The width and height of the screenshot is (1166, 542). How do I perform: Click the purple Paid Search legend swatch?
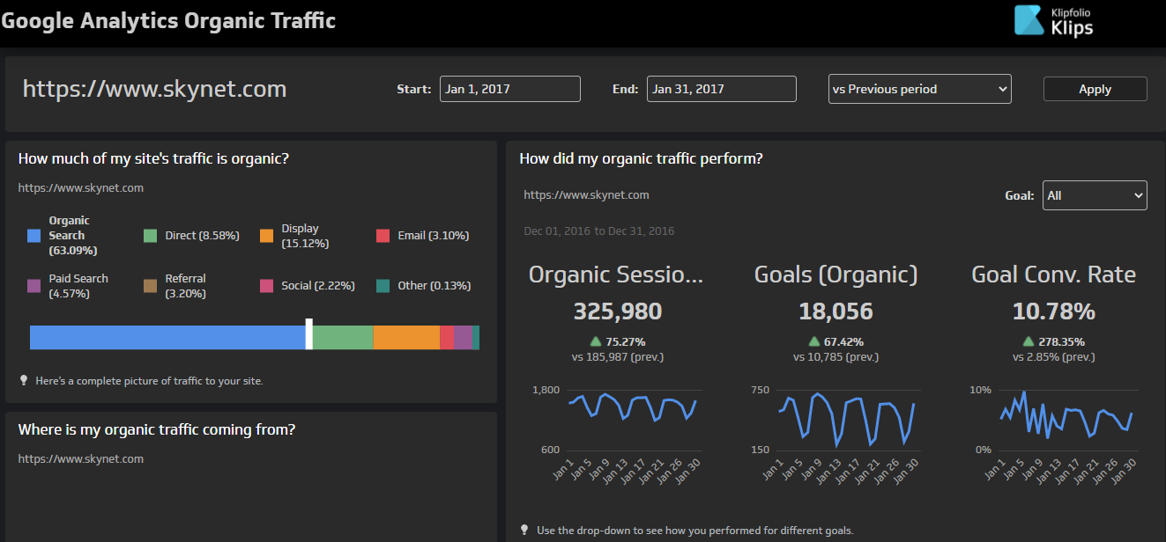click(x=34, y=286)
